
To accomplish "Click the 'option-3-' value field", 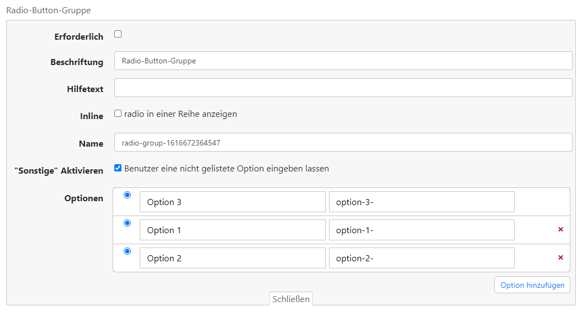I will [x=422, y=202].
